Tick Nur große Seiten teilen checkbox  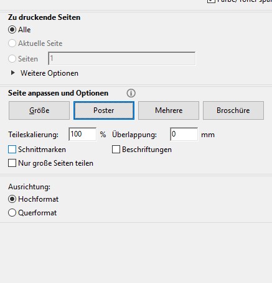(x=12, y=163)
